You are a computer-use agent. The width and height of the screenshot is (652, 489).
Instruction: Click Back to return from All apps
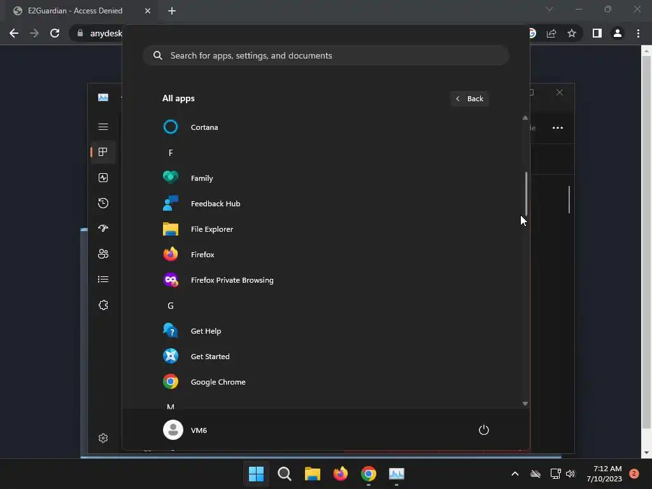point(469,99)
